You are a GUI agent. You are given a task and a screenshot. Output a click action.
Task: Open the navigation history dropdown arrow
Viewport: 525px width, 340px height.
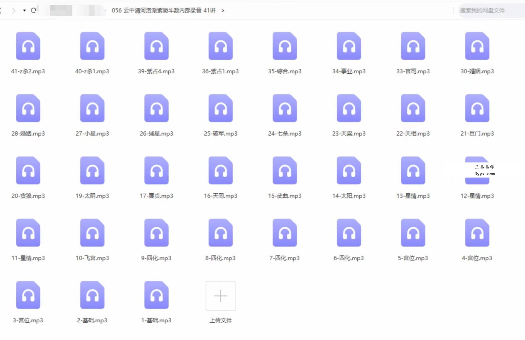tap(24, 10)
